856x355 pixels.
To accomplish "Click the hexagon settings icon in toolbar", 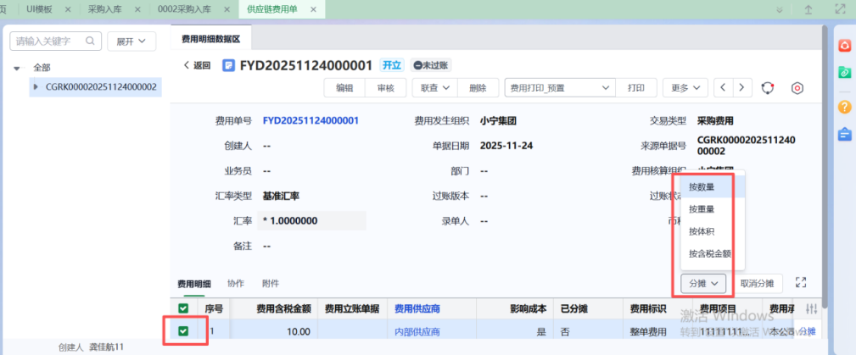I will pyautogui.click(x=797, y=88).
